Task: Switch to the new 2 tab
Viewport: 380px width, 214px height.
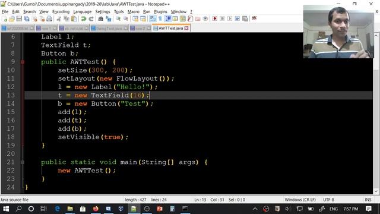Action: pos(140,29)
